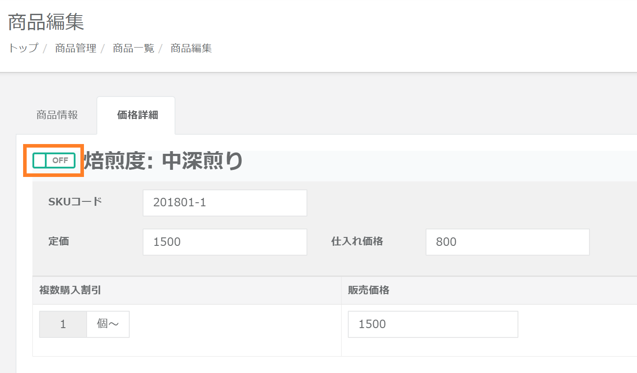Click the 定価 input showing 1500
This screenshot has height=373, width=637.
(225, 242)
